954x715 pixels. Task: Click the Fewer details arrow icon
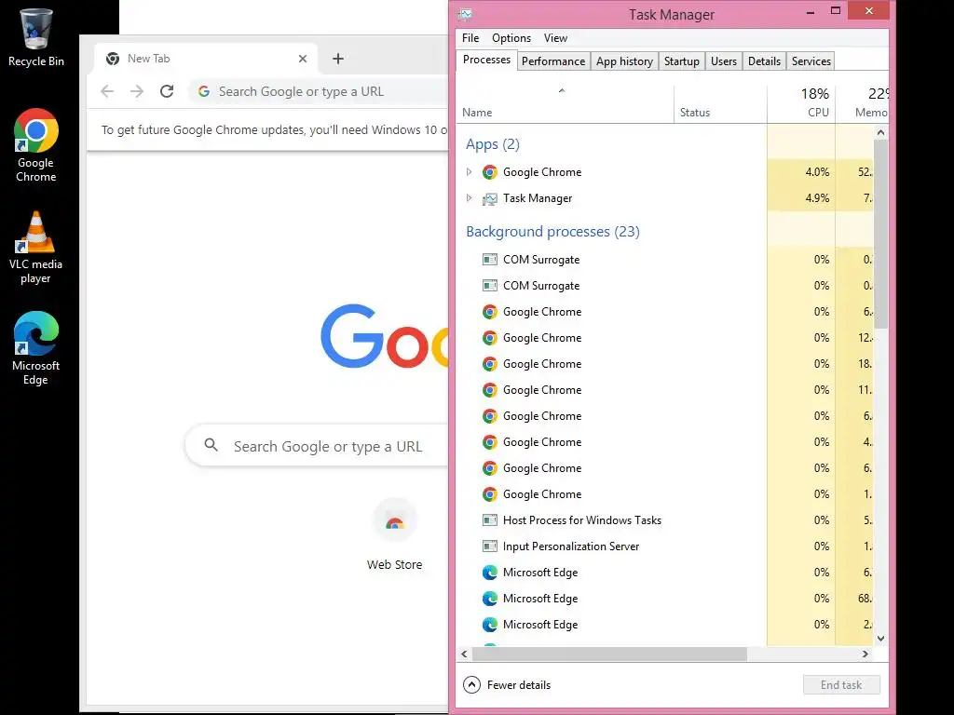pyautogui.click(x=471, y=684)
